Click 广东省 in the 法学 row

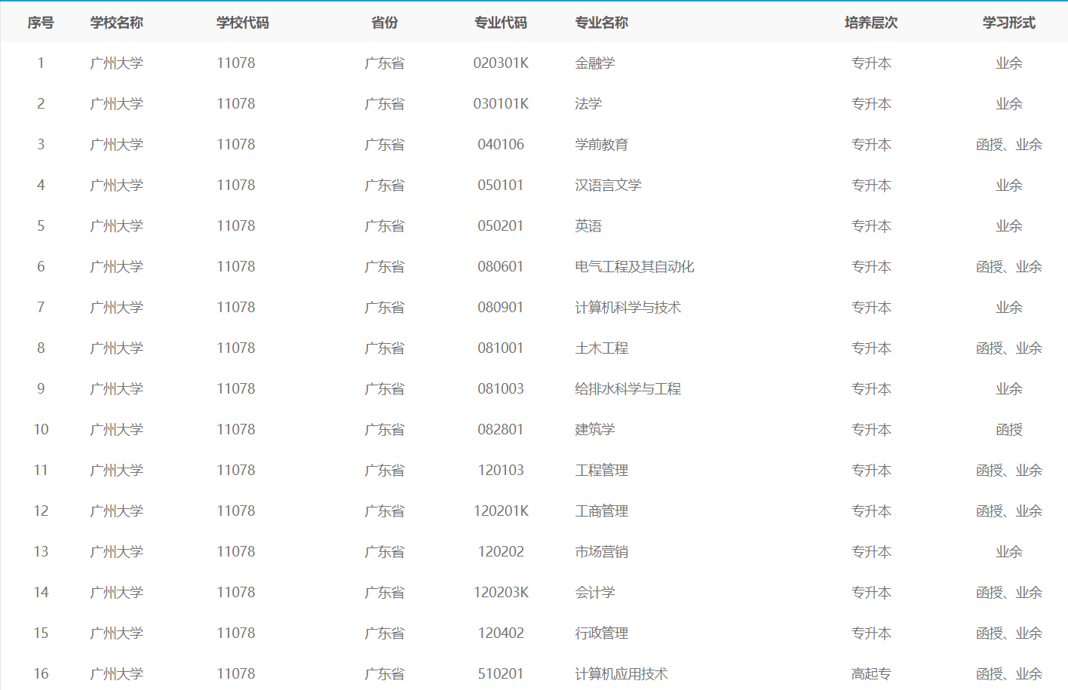point(385,104)
